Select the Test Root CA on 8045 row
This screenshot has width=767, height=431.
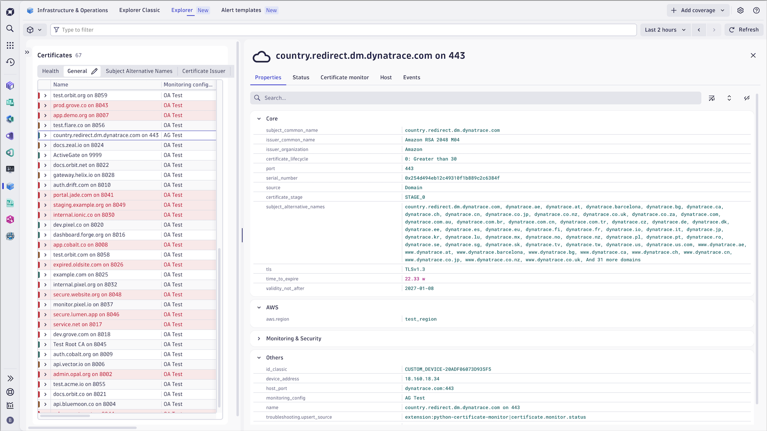(127, 344)
